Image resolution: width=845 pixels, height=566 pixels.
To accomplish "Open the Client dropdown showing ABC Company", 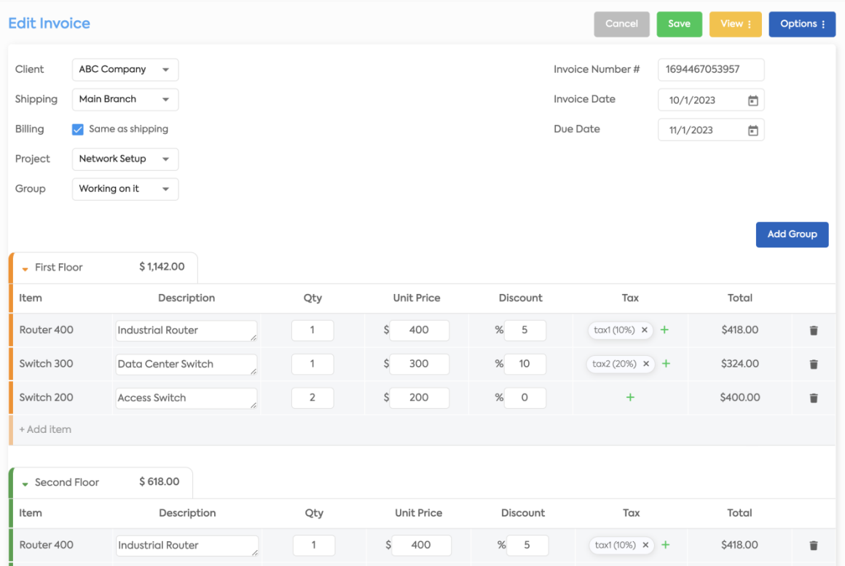I will click(x=125, y=69).
